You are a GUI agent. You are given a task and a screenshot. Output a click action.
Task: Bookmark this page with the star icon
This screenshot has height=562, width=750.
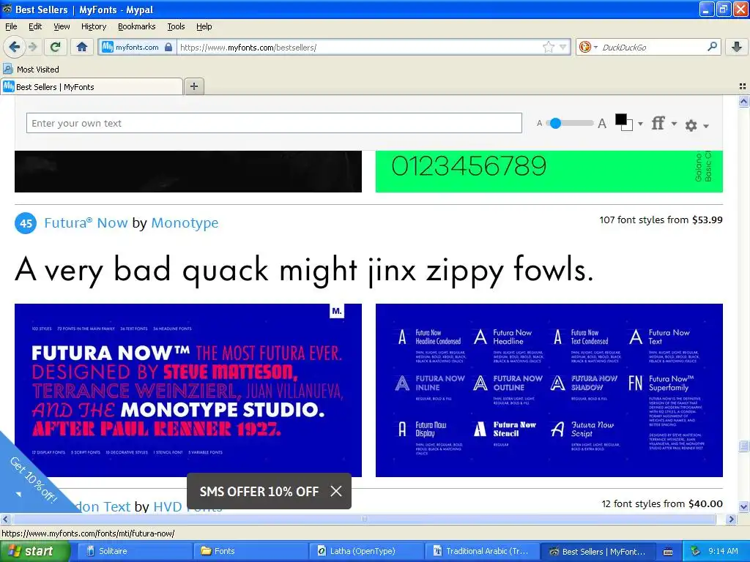point(548,47)
